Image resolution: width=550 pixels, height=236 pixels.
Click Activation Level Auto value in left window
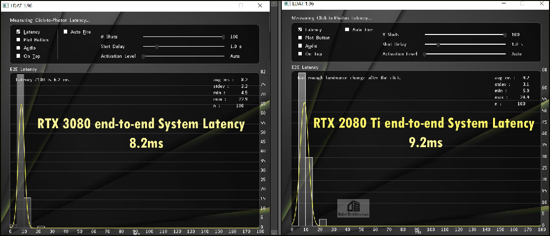[235, 56]
